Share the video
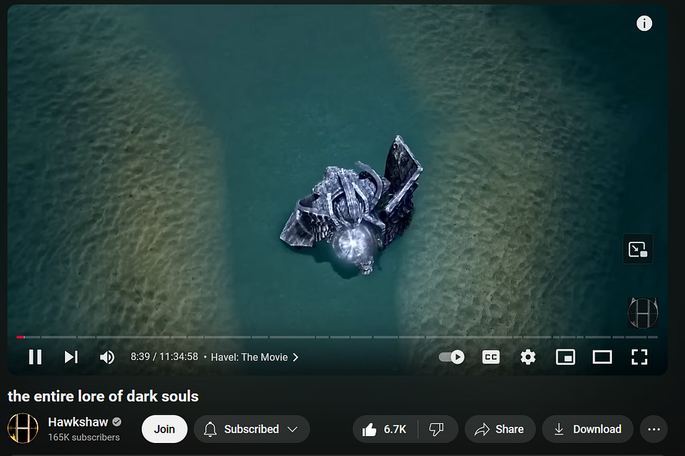Image resolution: width=685 pixels, height=456 pixels. tap(500, 429)
